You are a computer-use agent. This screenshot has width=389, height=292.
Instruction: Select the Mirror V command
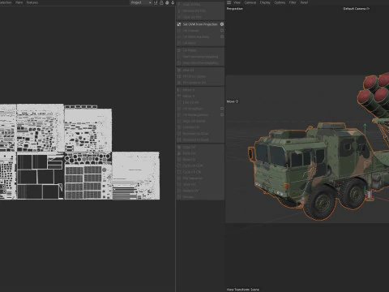pos(200,96)
